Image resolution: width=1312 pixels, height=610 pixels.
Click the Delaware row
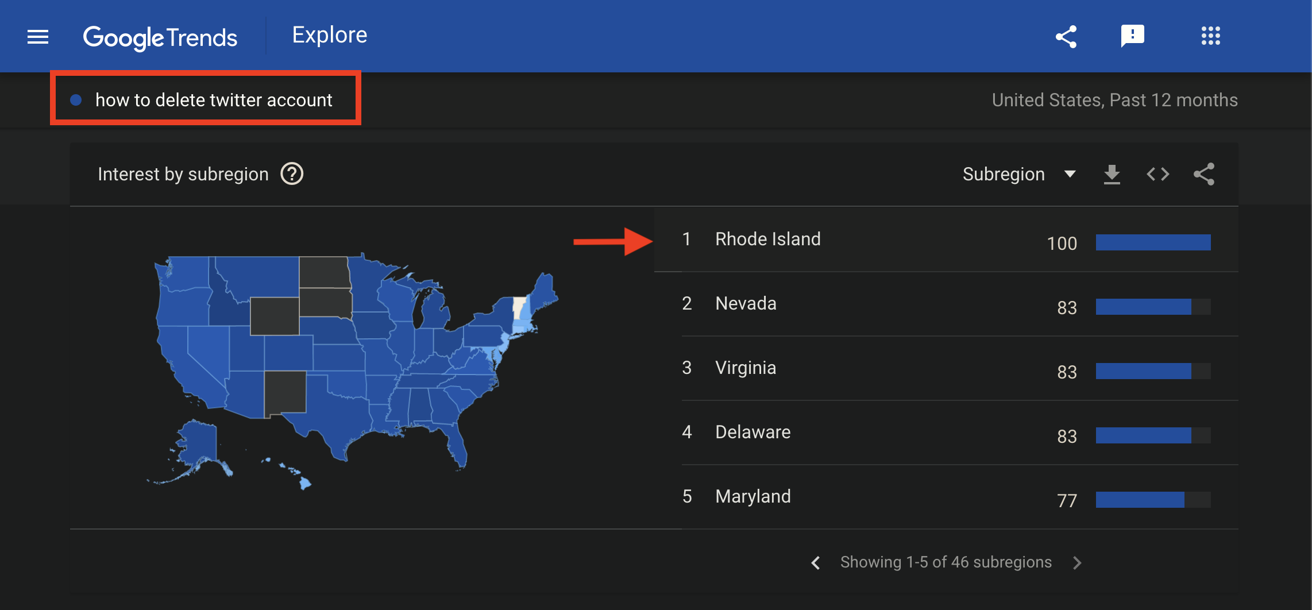click(753, 433)
